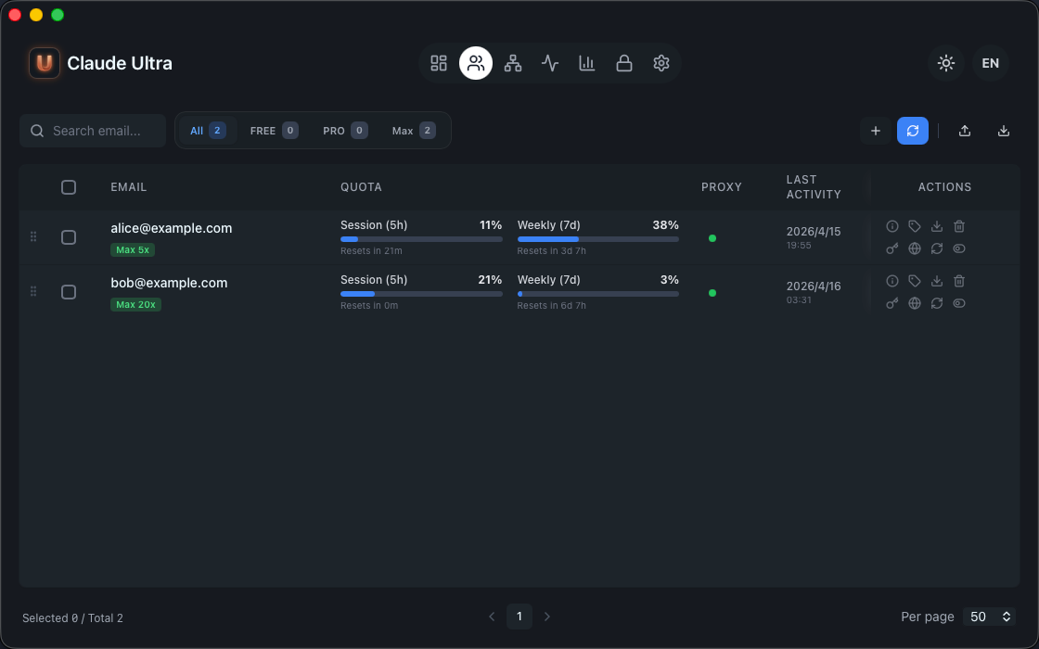The height and width of the screenshot is (649, 1039).
Task: Click alice's green proxy status dot
Action: [x=712, y=238]
